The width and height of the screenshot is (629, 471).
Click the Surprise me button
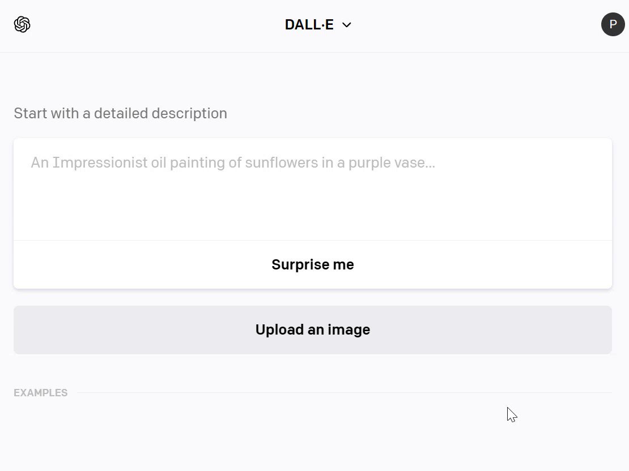313,264
